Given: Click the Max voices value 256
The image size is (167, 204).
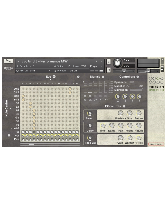Looking at the screenshot, I should (83, 66).
